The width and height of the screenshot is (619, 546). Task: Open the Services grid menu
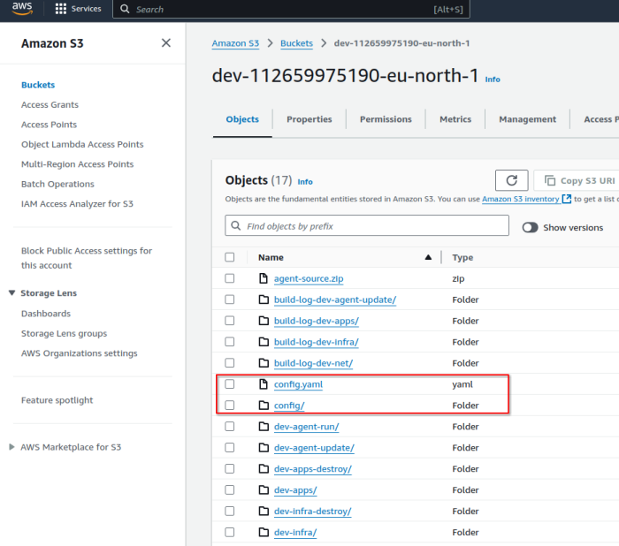78,9
